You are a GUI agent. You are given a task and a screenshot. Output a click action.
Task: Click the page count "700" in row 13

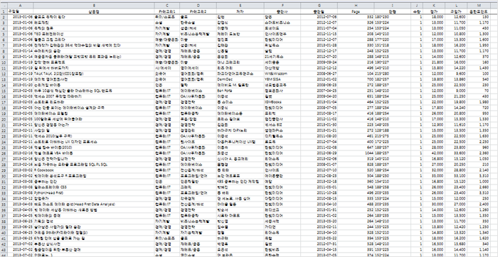point(356,80)
